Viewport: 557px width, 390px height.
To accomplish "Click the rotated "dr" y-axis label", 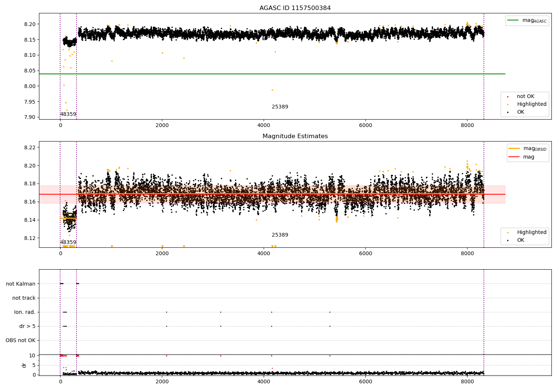I will (24, 365).
